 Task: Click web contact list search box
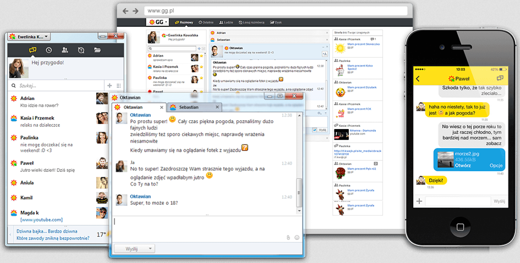172,49
